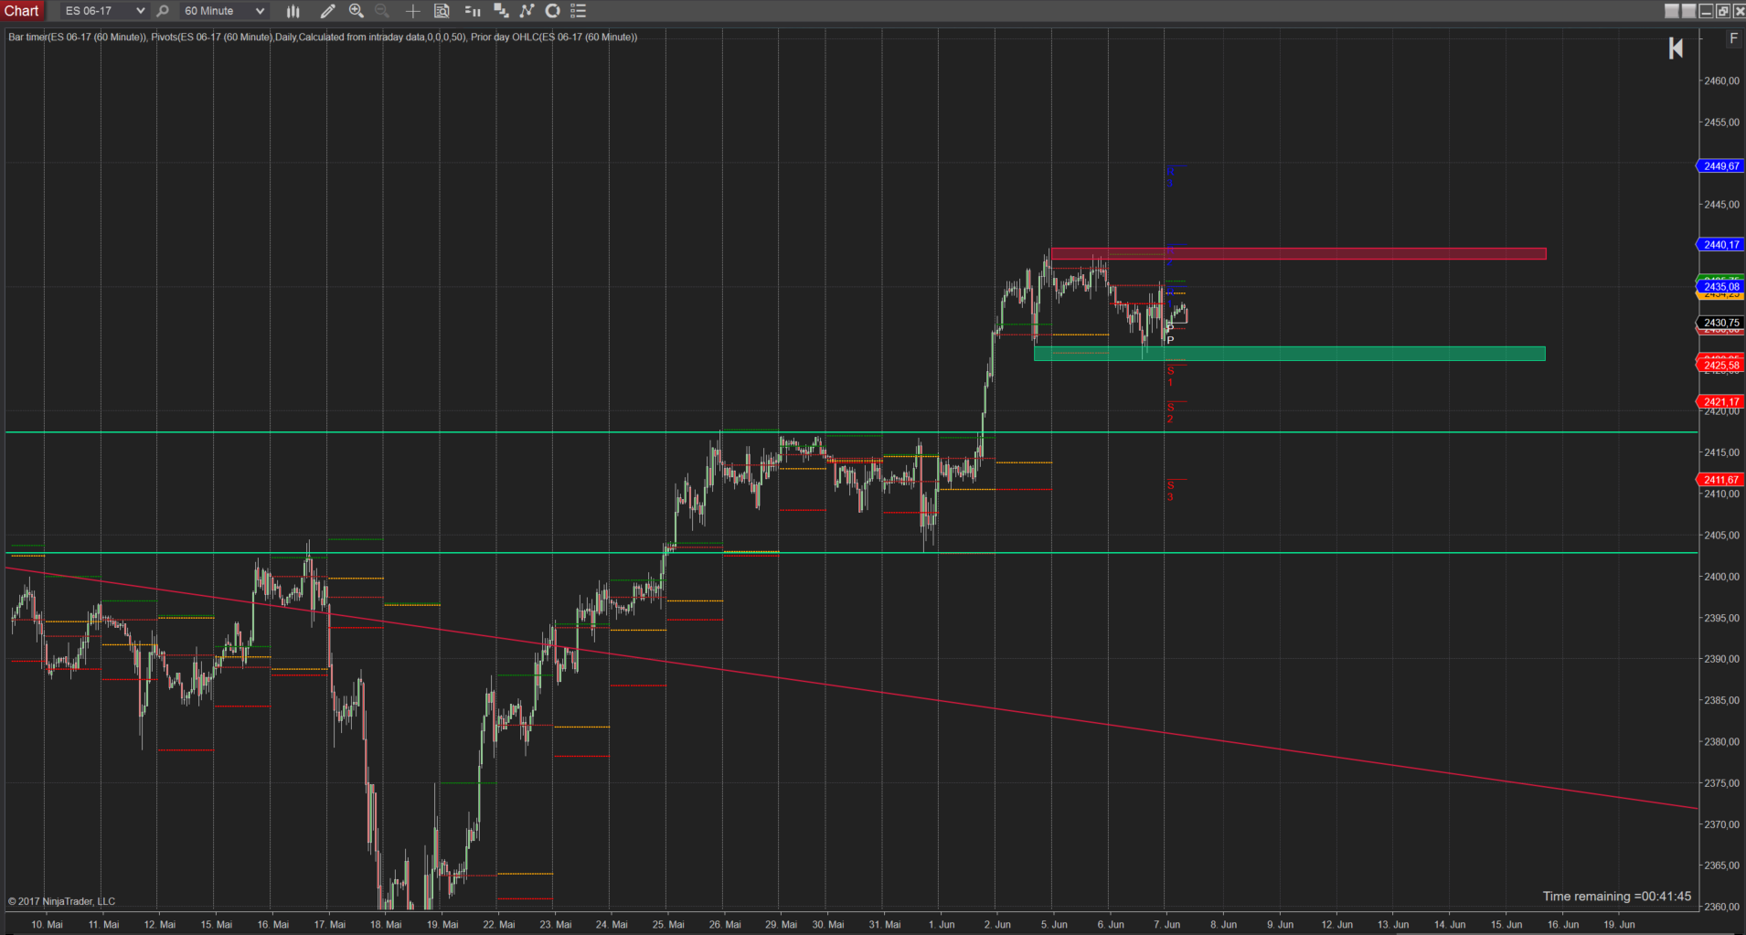
Task: Click the 2449,67 blue price marker
Action: coord(1720,166)
